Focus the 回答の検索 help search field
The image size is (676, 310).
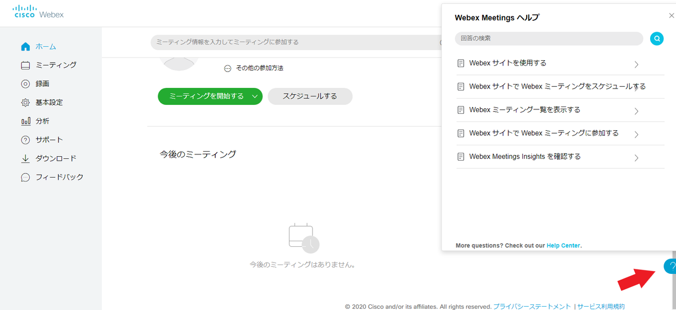[x=549, y=38]
